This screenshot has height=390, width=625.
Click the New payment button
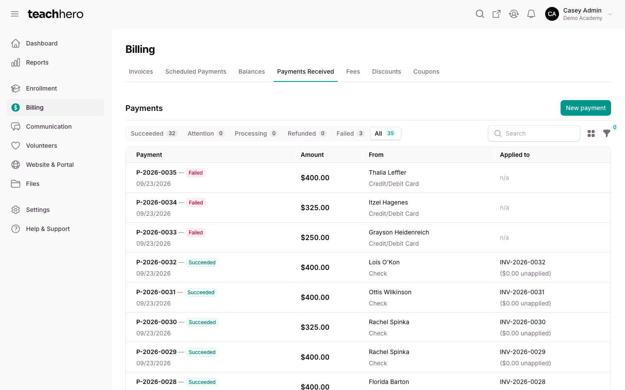(x=586, y=108)
